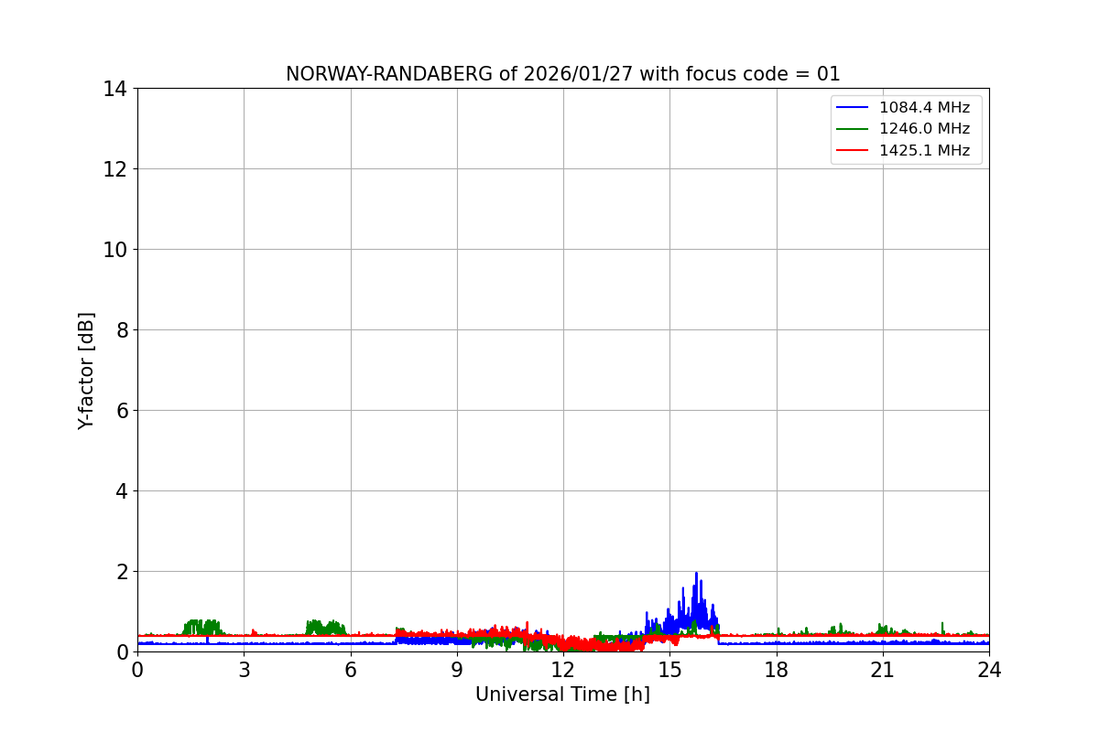Image resolution: width=1099 pixels, height=732 pixels.
Task: Click x-axis tick label 15
Action: pos(669,671)
